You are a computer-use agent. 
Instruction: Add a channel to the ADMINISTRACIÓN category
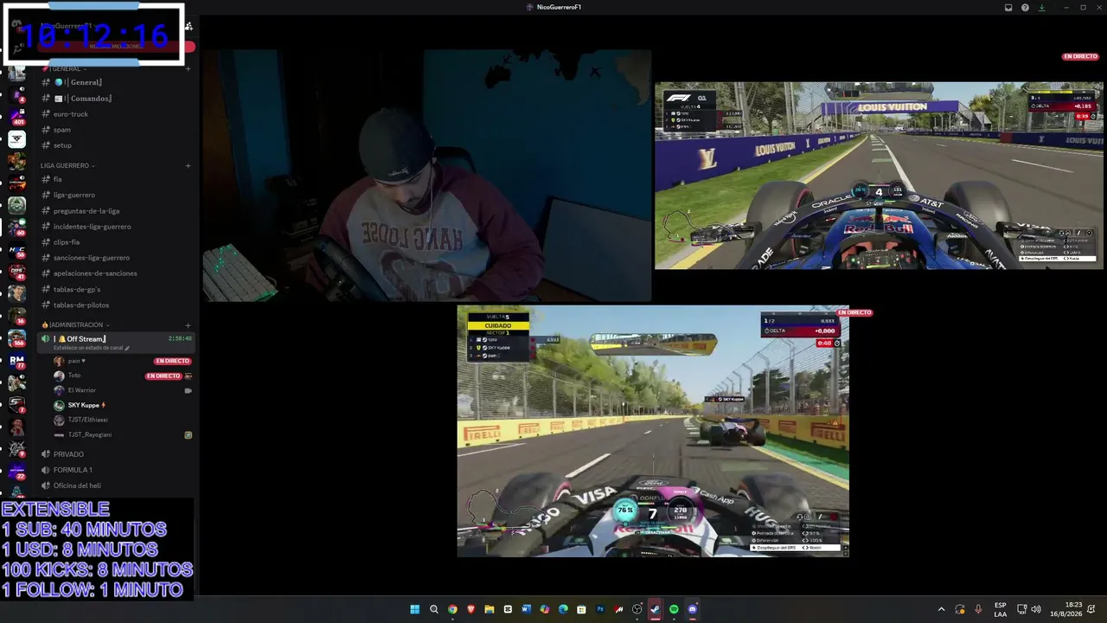pyautogui.click(x=188, y=325)
